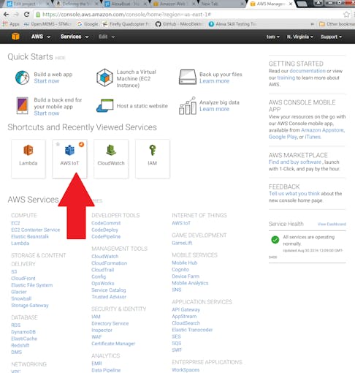This screenshot has height=373, width=355.
Task: Click the Build a web app globe icon
Action: tap(22, 78)
